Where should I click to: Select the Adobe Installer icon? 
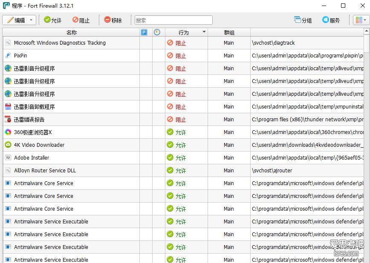(8, 157)
